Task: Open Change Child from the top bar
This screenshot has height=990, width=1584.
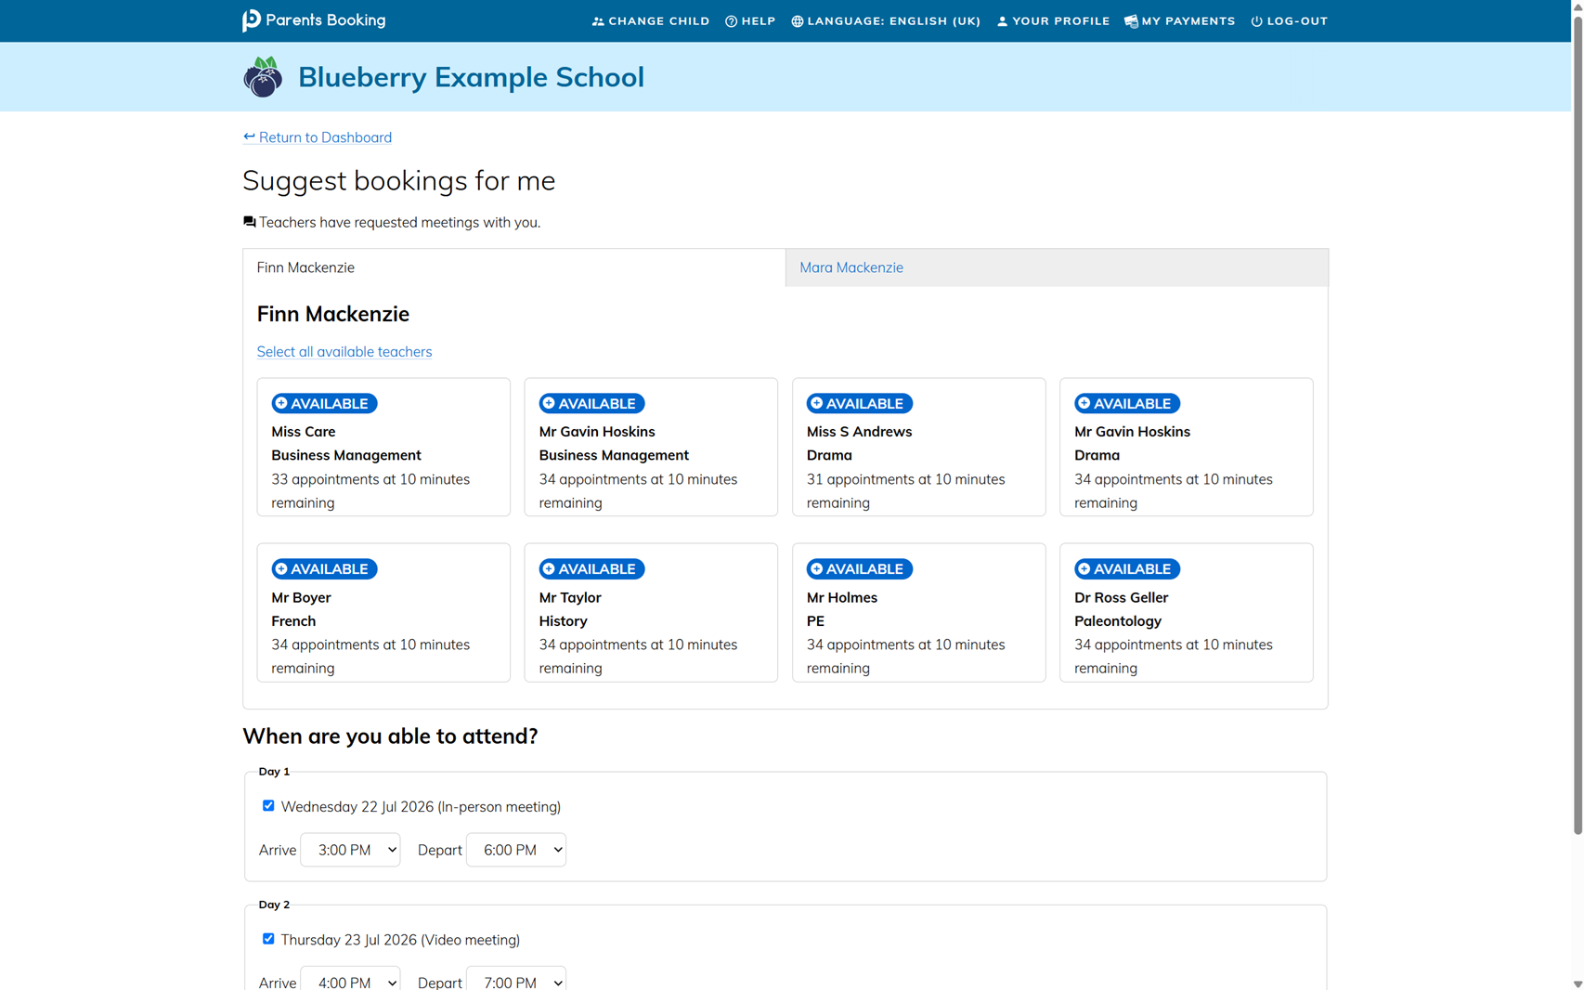Action: 651,20
